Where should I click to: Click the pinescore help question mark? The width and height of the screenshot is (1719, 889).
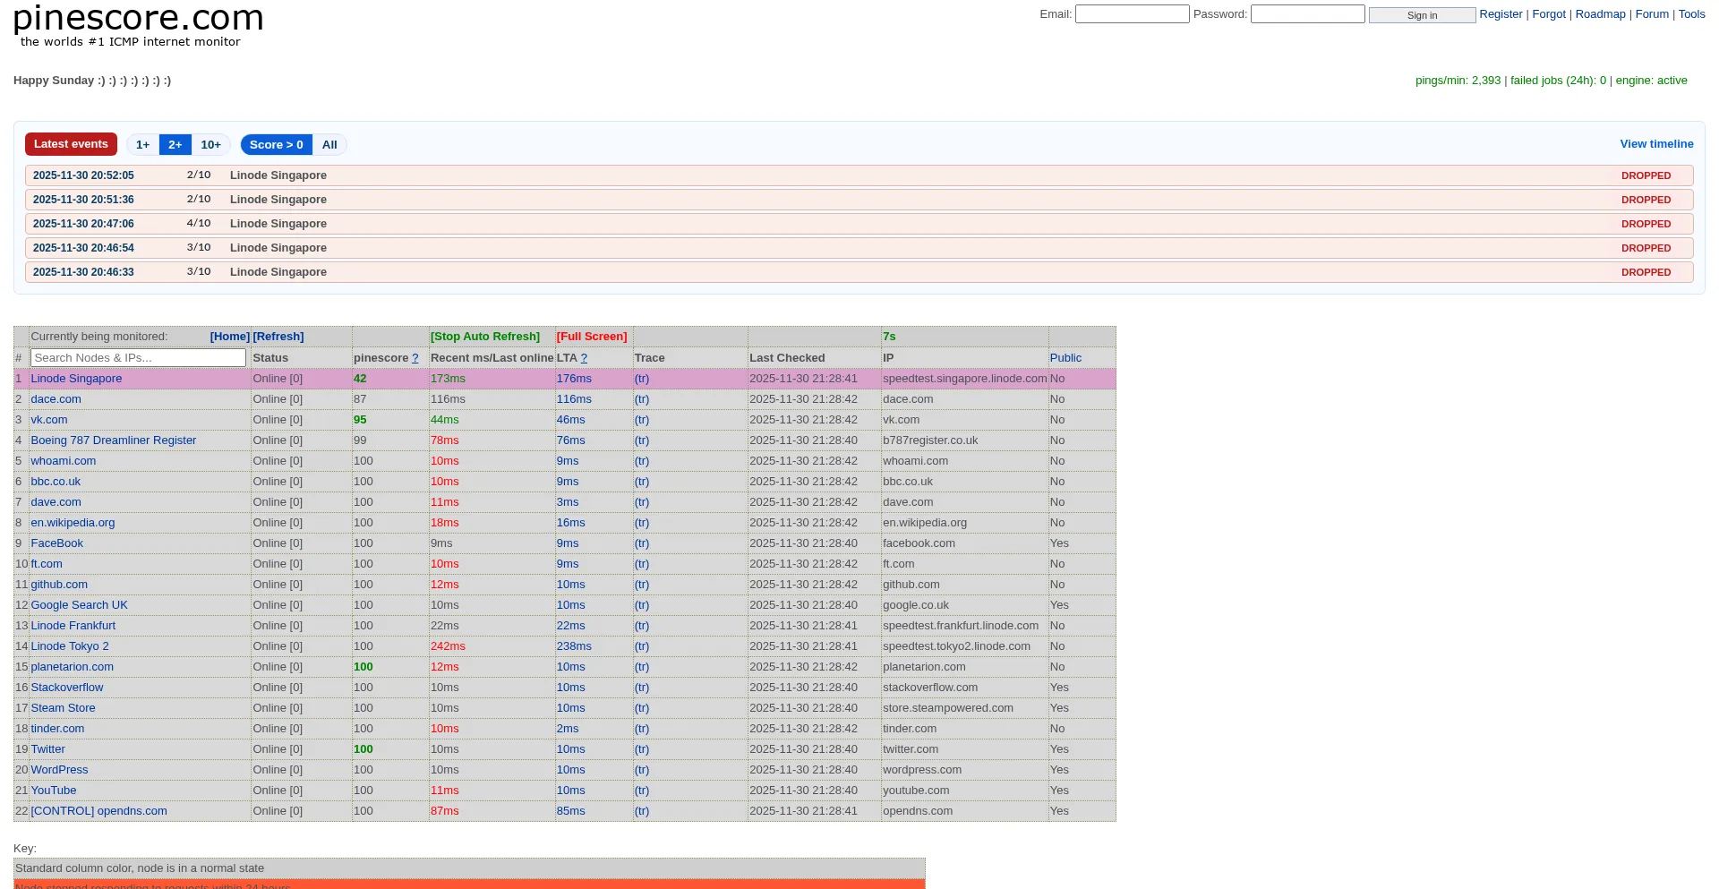(x=415, y=358)
